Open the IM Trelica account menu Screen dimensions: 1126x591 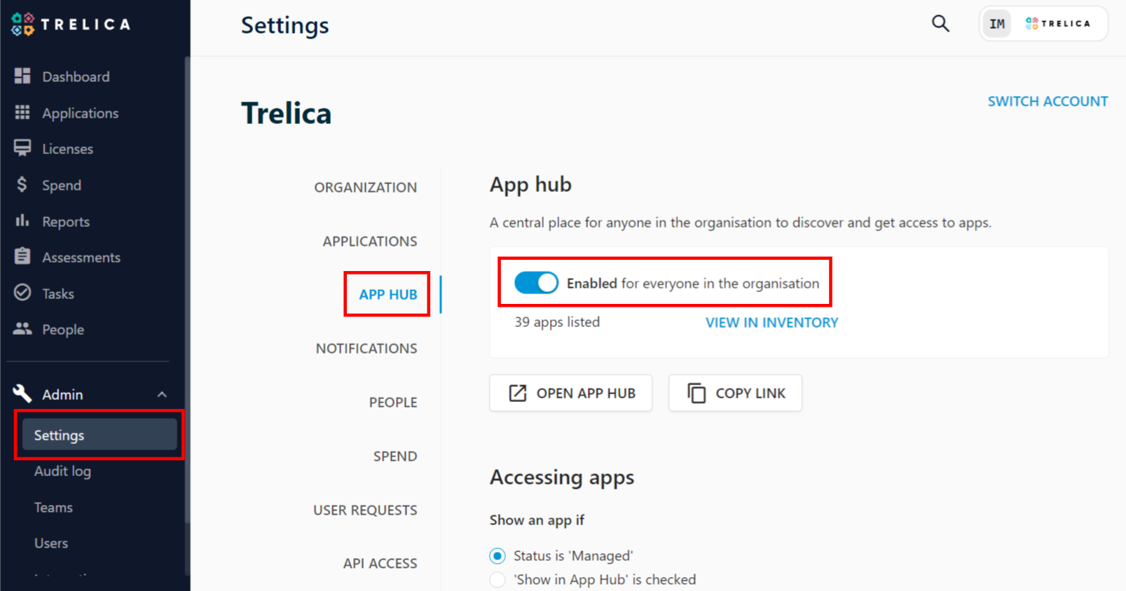[1043, 24]
